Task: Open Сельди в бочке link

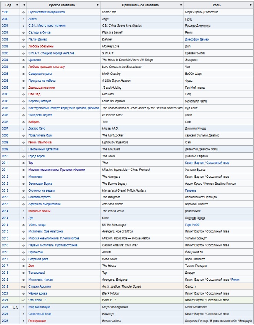Action: click(x=39, y=32)
